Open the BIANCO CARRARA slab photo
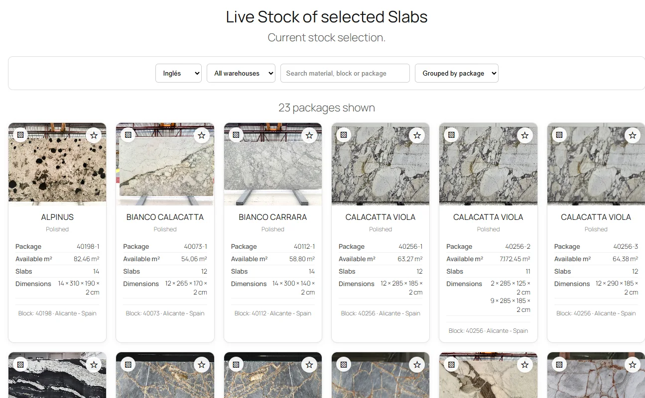Viewport: 645px width, 398px height. point(273,164)
